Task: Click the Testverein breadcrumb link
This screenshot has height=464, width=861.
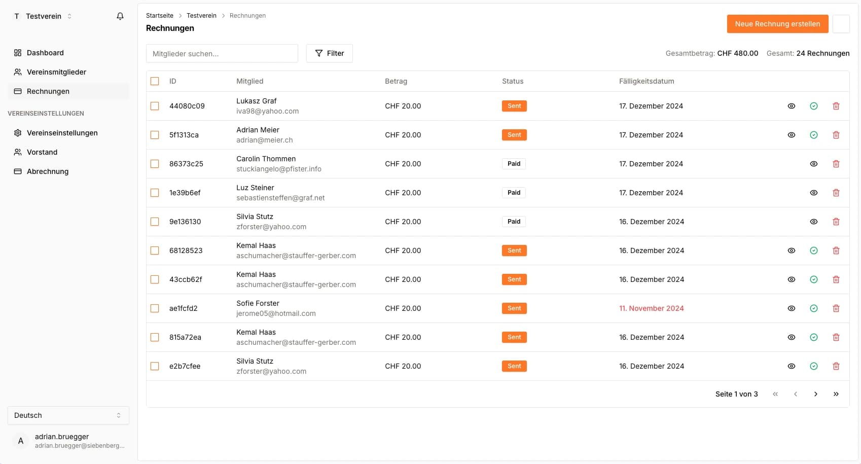Action: pos(201,16)
